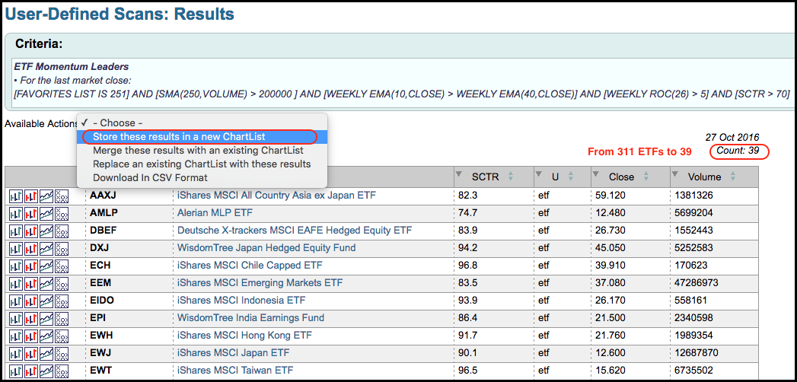Click the 'ETF Momentum Leaders' scan name
The image size is (797, 382).
click(71, 66)
